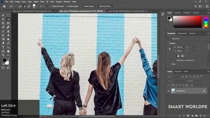Swap foreground and background colors
This screenshot has height=118, width=210.
pos(8,59)
